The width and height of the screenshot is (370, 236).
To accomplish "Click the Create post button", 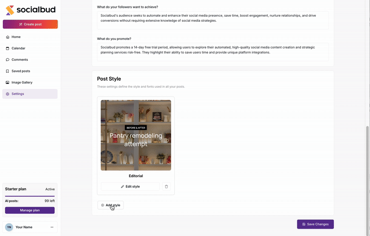I will 30,24.
